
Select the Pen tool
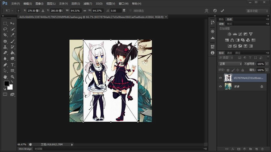[x=5, y=65]
